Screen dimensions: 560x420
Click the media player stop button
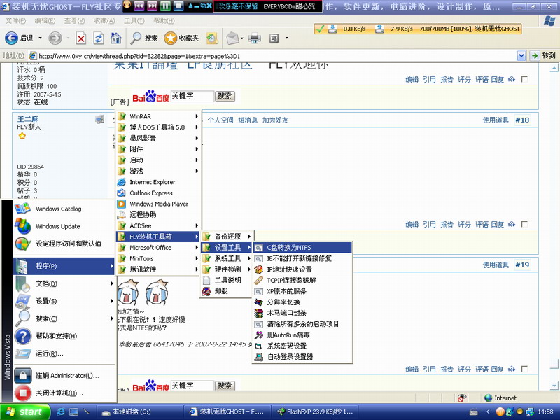click(178, 6)
